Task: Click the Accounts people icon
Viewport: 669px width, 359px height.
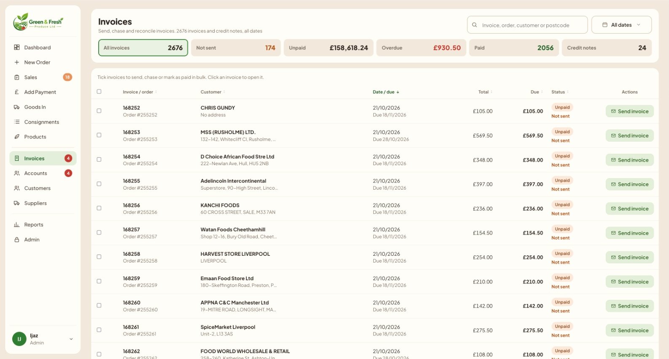Action: pyautogui.click(x=17, y=173)
